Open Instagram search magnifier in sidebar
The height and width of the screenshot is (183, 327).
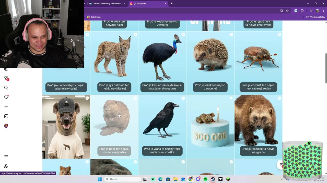[6, 88]
